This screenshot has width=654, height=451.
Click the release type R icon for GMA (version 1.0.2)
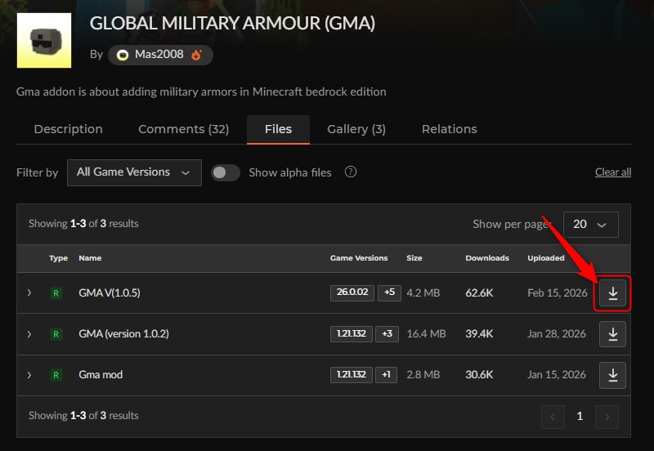56,334
